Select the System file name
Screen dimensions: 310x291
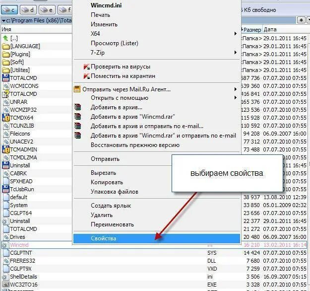(19, 205)
